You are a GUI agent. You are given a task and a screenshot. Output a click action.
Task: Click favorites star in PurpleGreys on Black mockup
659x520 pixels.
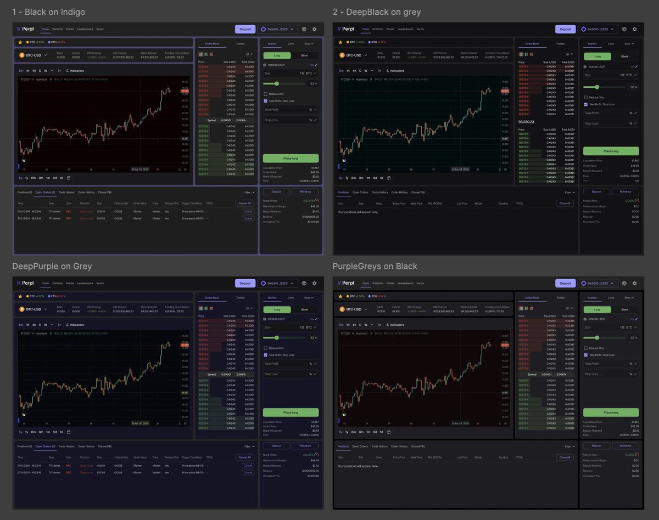340,296
